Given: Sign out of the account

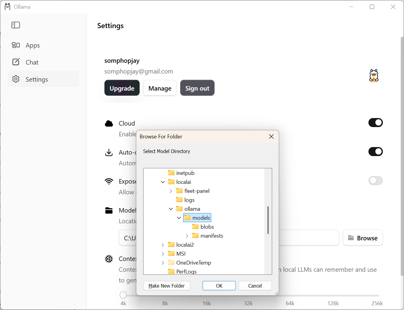Looking at the screenshot, I should tap(197, 88).
